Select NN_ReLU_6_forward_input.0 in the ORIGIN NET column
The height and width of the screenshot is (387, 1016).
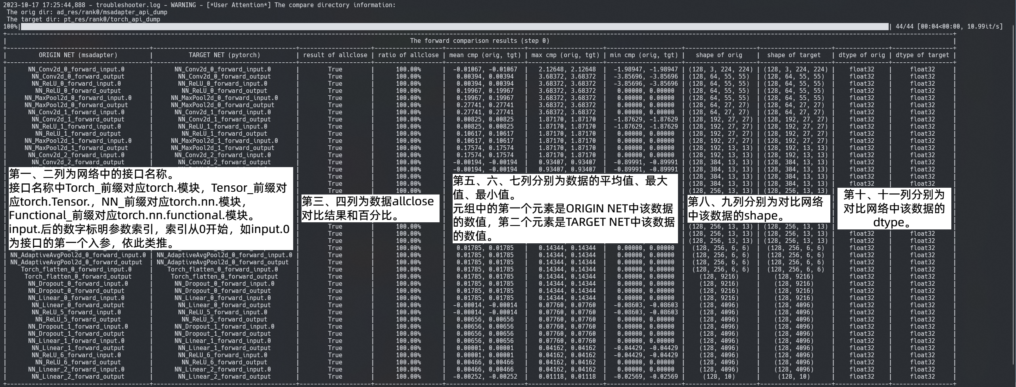click(76, 355)
